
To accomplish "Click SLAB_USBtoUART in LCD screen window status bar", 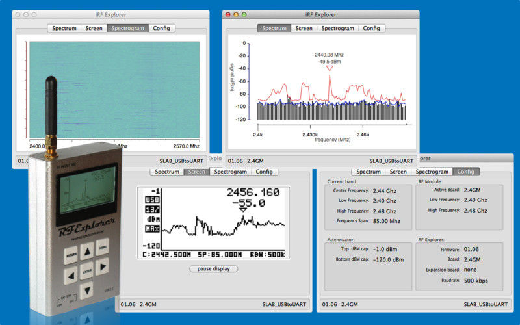I will click(284, 304).
